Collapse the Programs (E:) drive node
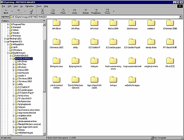Screen dimensions: 184x140 point(5,42)
